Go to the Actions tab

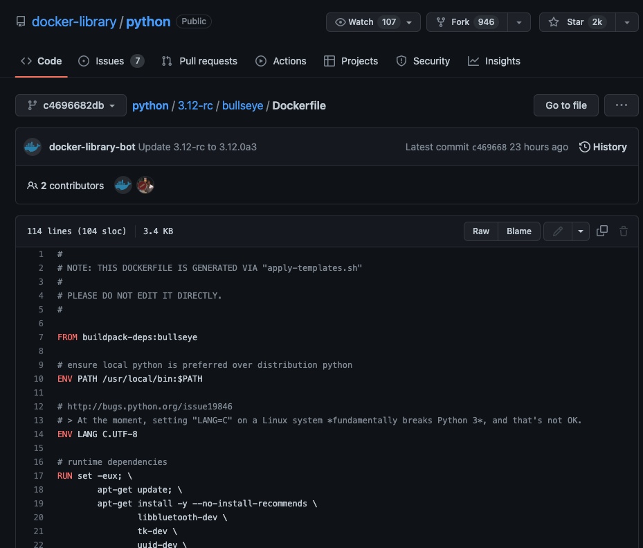281,61
